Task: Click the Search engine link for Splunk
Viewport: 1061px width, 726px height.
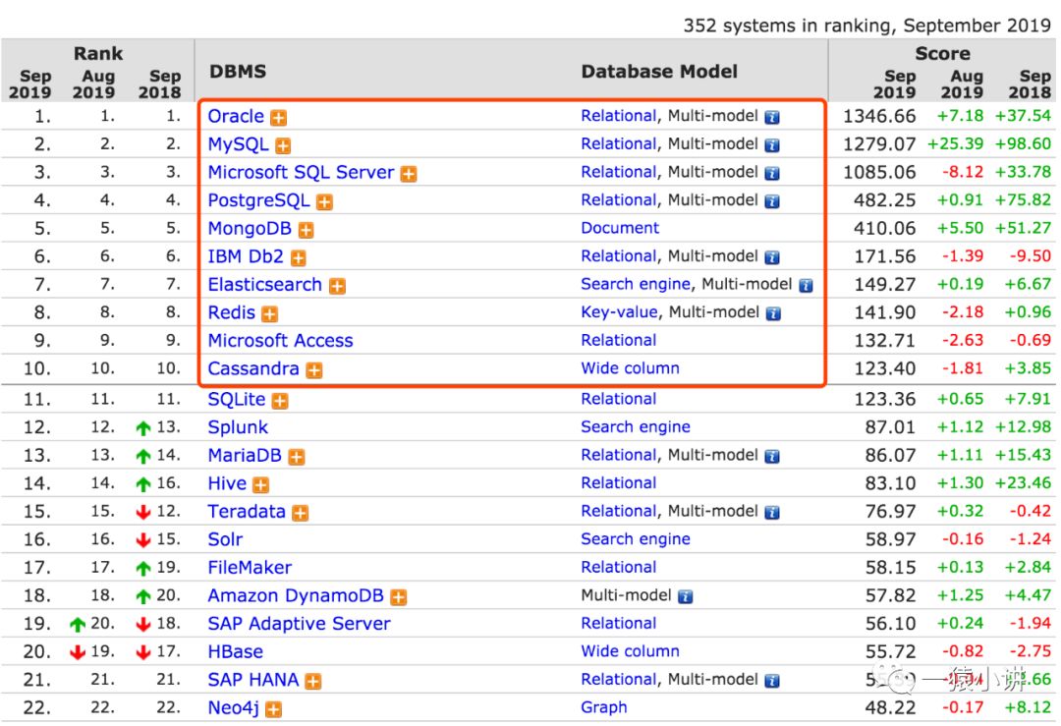Action: (x=636, y=427)
